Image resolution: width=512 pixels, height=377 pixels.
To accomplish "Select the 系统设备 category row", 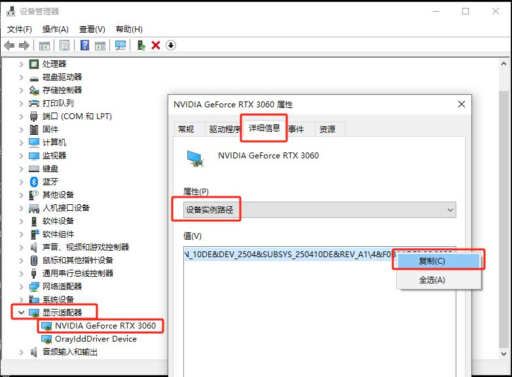I will click(x=58, y=300).
